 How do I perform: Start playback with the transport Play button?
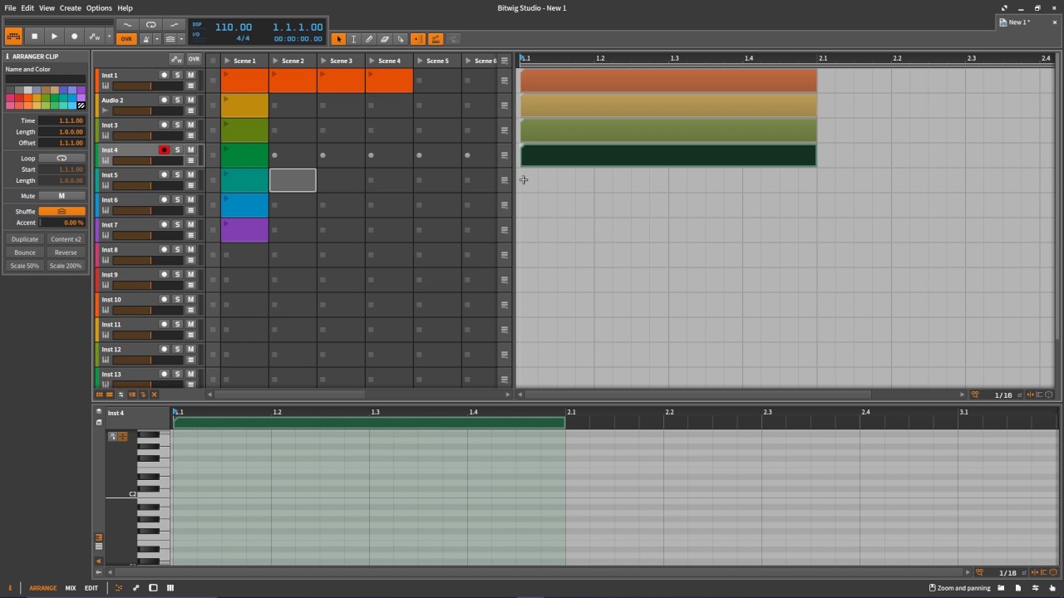(x=54, y=37)
